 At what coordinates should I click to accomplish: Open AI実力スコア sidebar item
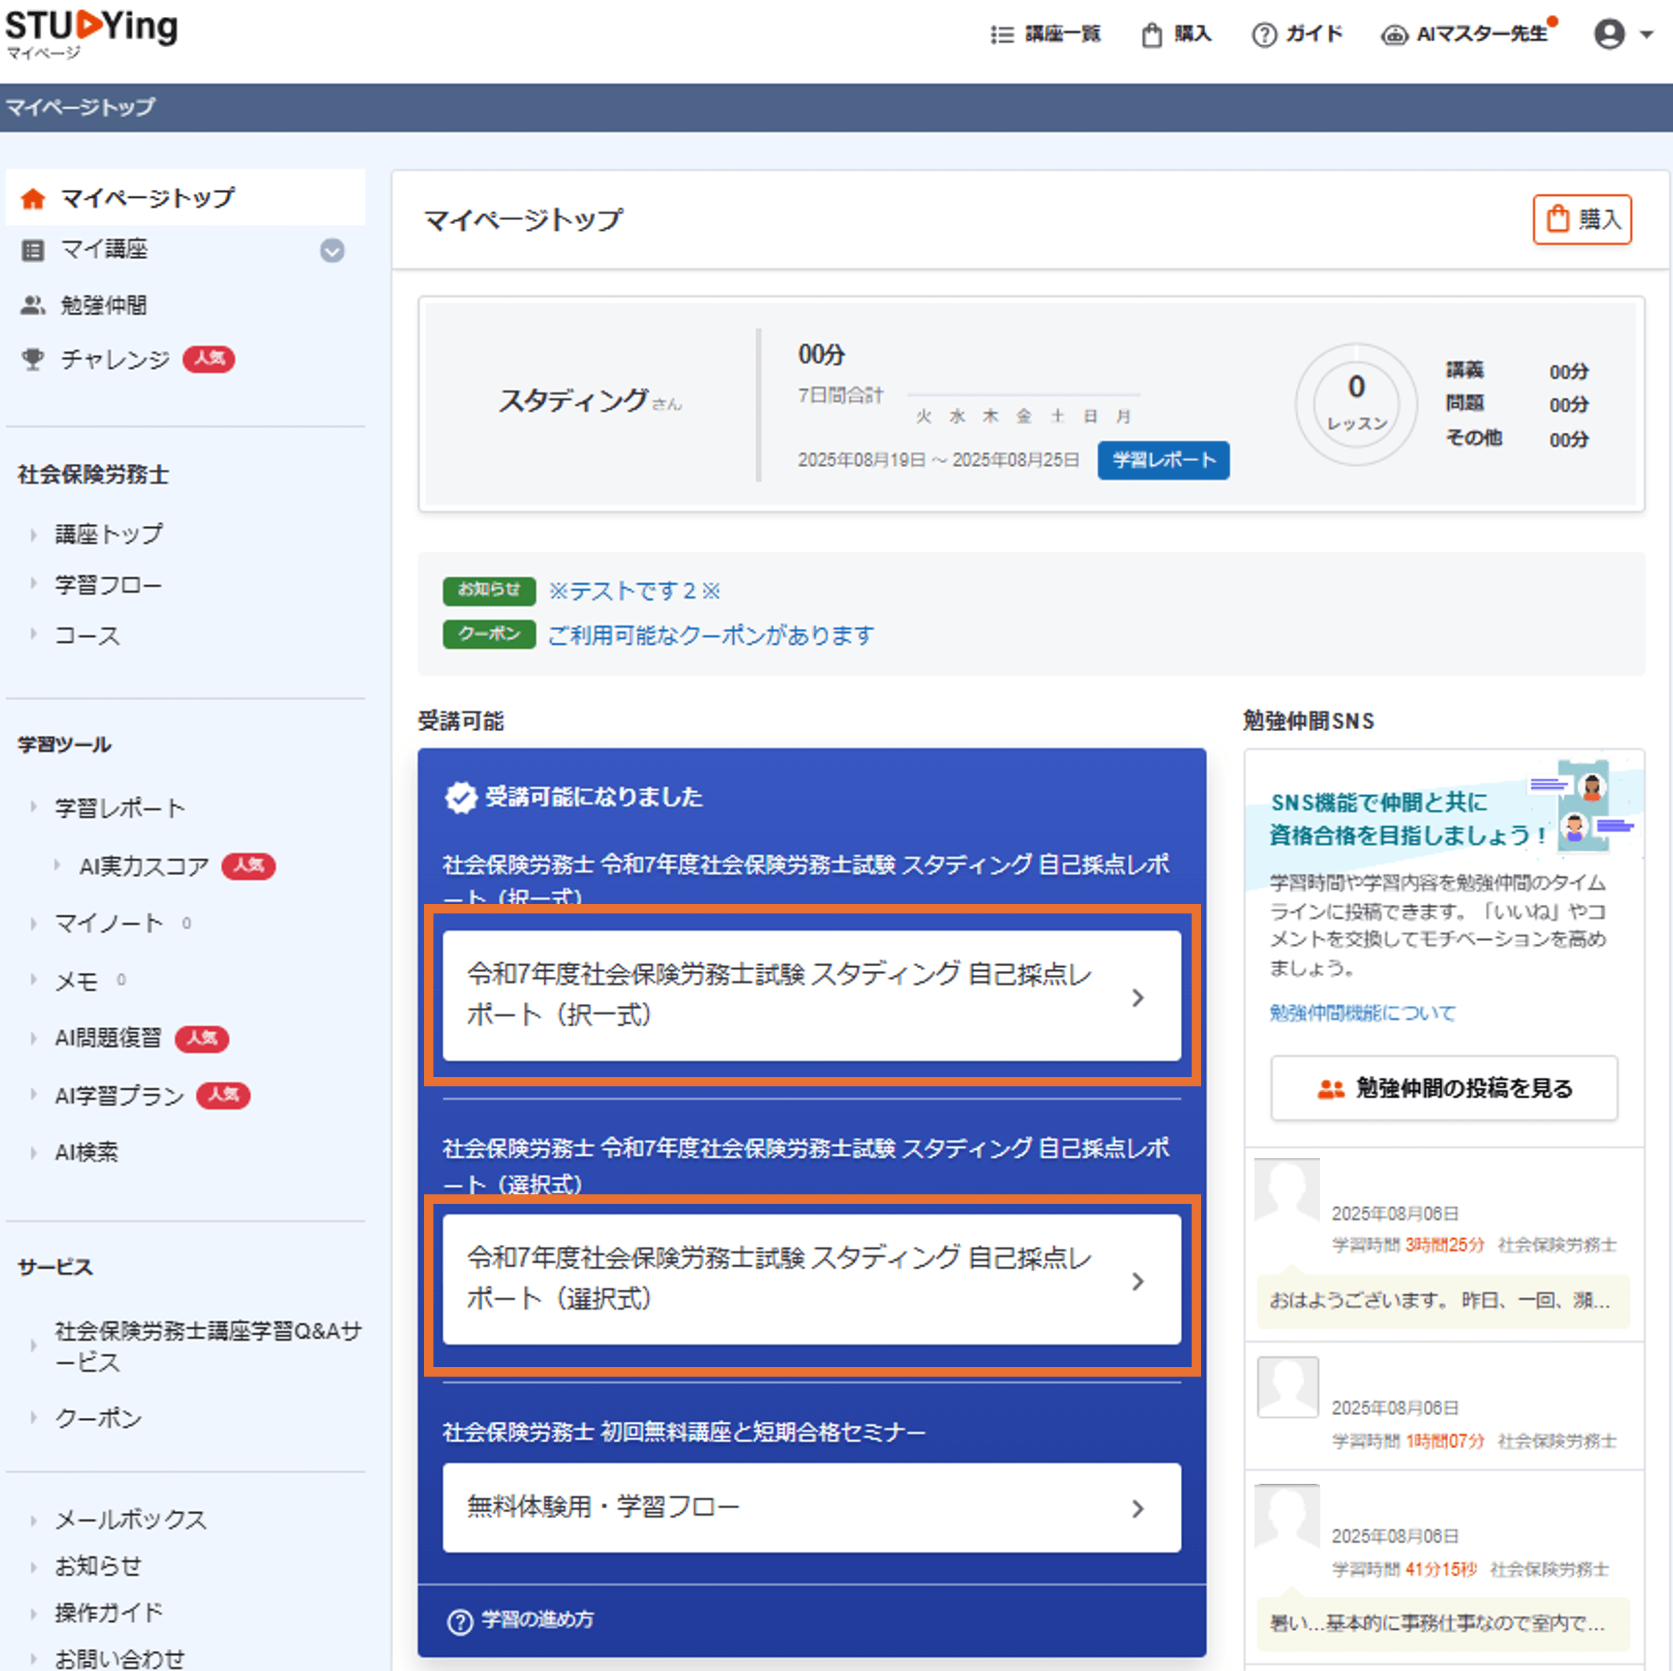coord(144,866)
